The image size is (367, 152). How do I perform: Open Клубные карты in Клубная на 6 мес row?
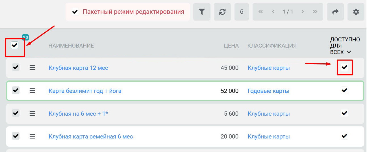[269, 114]
